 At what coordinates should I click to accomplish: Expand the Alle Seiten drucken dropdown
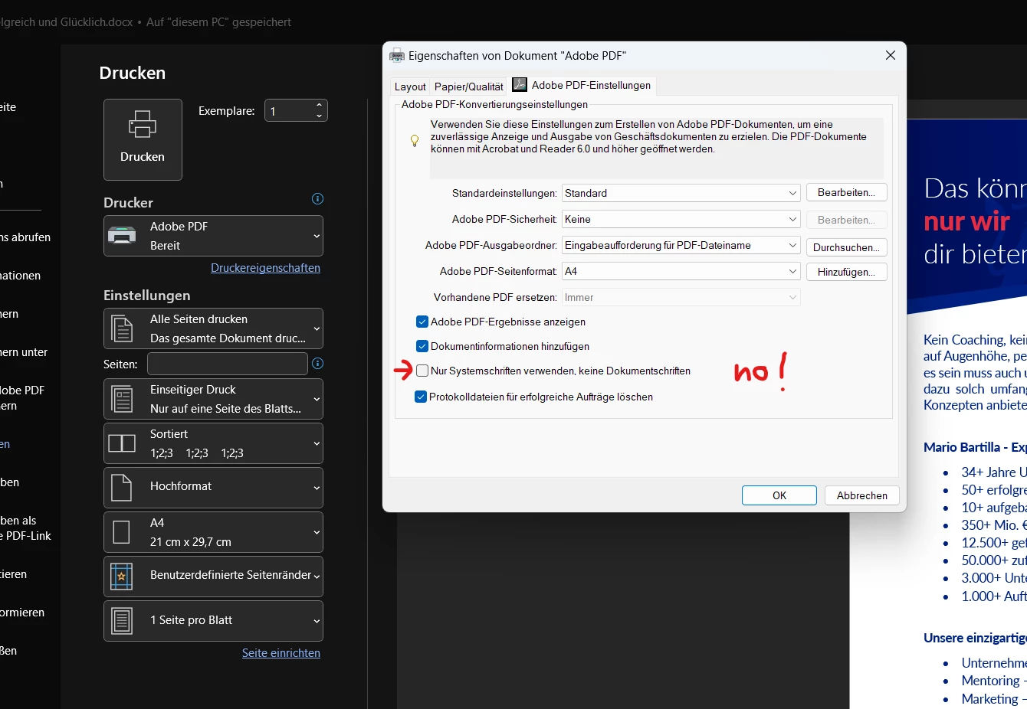point(213,328)
